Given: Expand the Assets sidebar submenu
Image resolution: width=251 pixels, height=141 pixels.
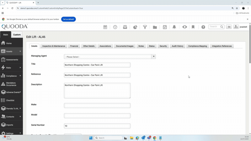Looking at the screenshot, I should pos(20,51).
